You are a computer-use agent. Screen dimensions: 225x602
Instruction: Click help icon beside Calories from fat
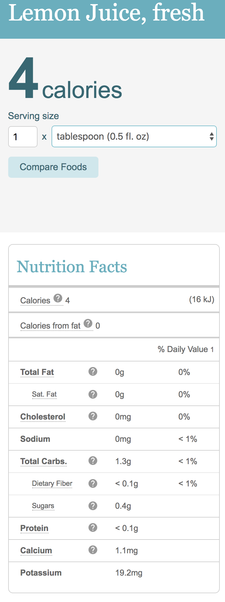[88, 323]
